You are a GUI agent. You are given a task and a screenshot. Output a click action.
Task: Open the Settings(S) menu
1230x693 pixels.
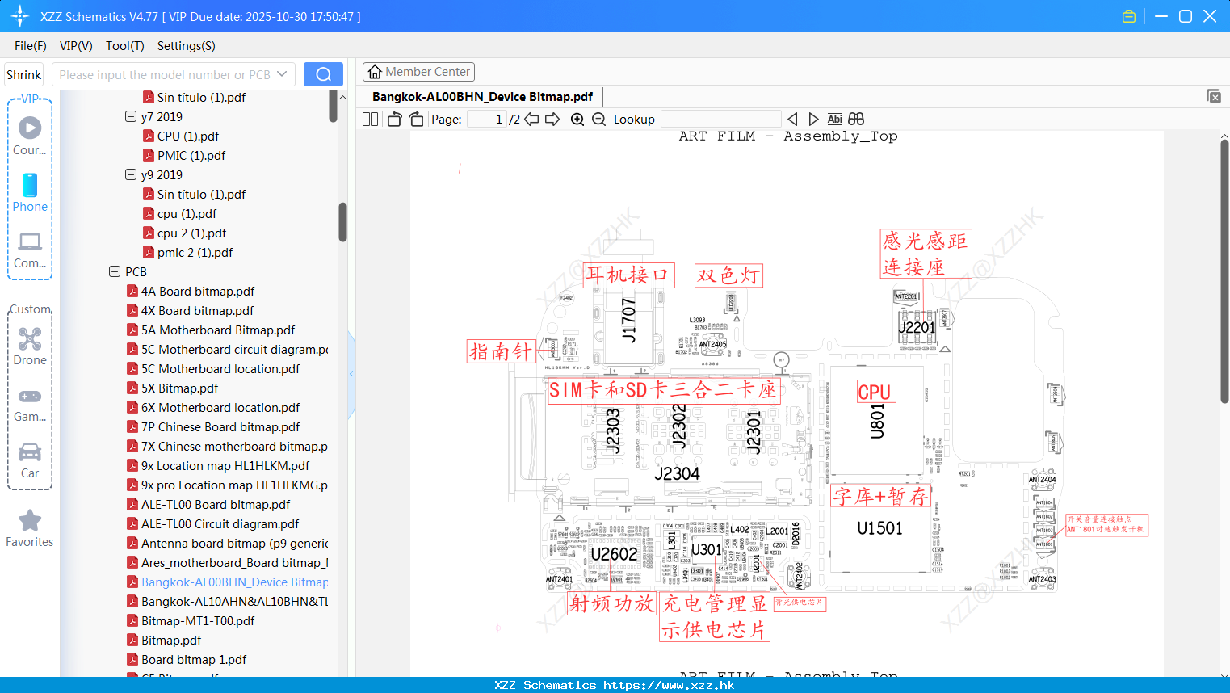(x=187, y=46)
